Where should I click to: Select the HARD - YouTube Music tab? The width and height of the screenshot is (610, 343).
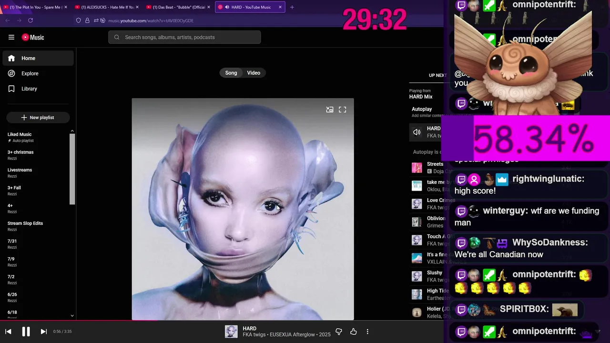[250, 7]
